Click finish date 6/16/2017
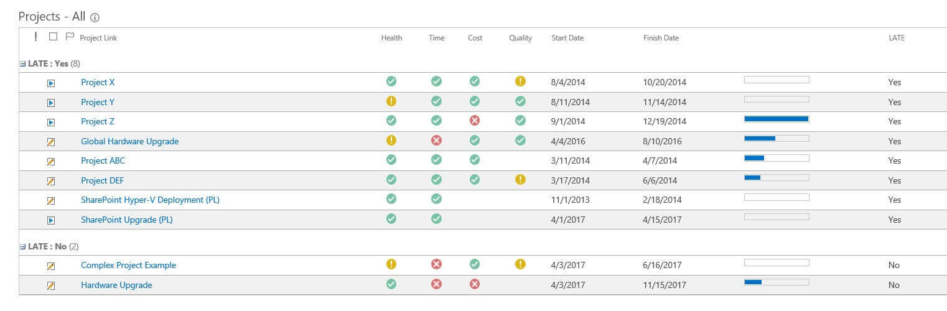The height and width of the screenshot is (311, 947). [663, 265]
